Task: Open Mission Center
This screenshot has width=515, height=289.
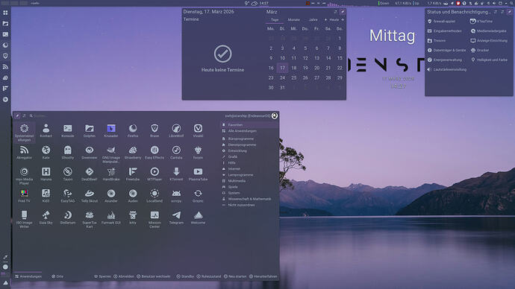Action: 154,219
